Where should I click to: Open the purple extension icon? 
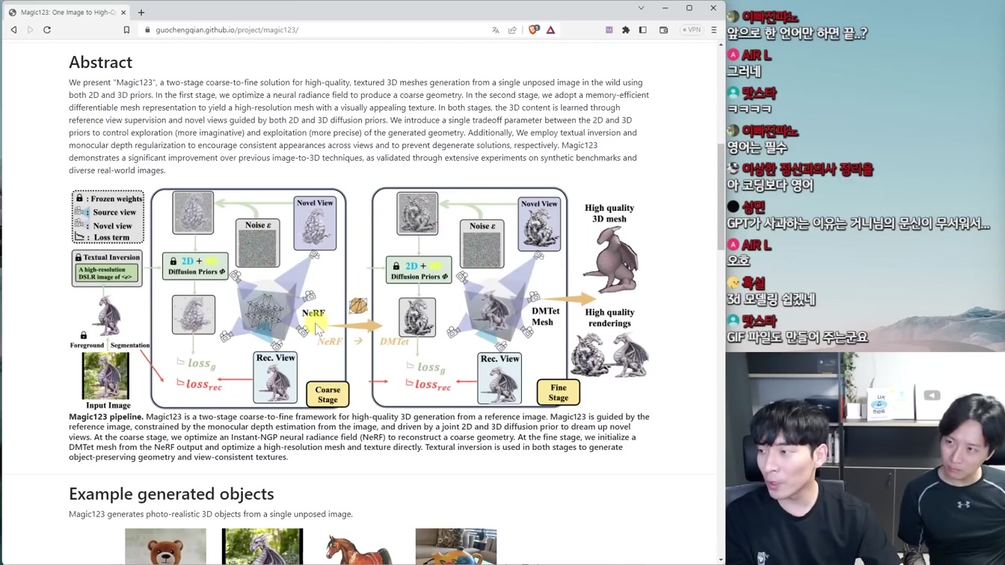click(609, 30)
